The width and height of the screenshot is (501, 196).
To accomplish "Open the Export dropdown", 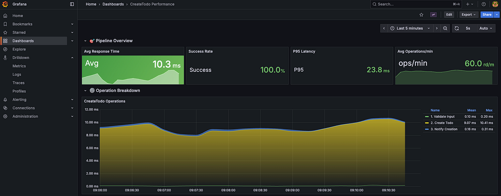I will [468, 15].
